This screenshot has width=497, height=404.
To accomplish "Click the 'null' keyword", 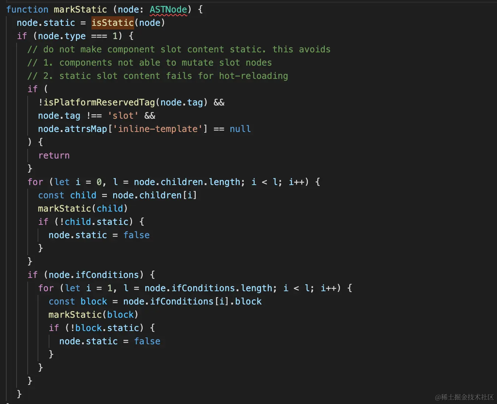I will [x=240, y=129].
